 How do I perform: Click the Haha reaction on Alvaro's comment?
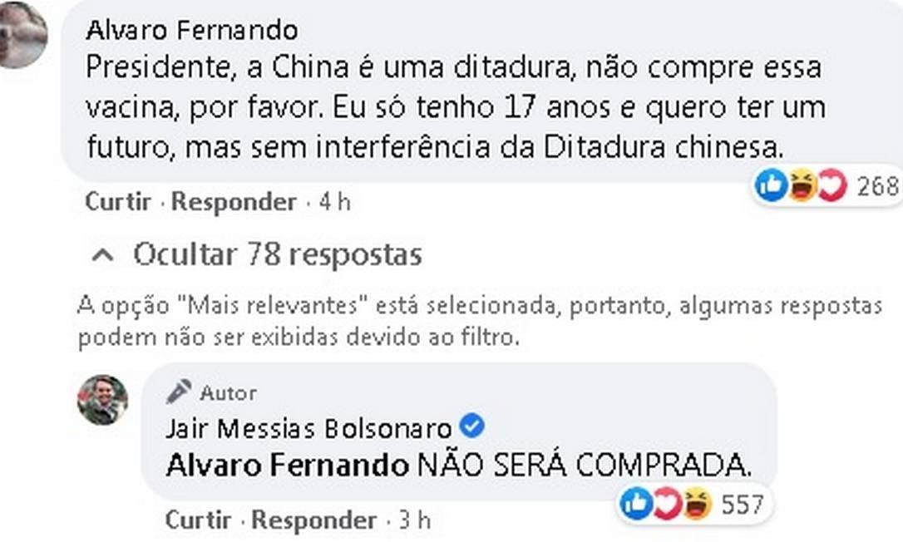(801, 186)
